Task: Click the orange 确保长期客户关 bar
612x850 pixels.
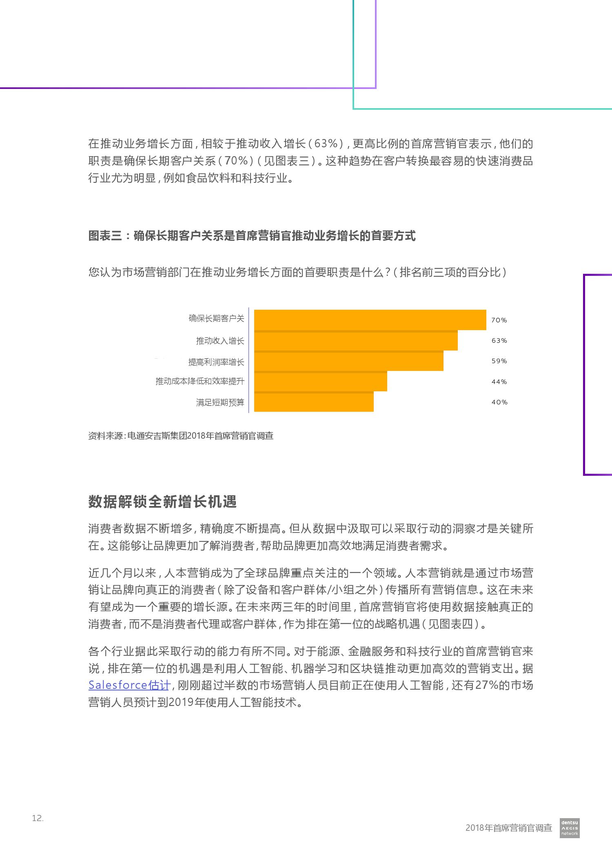Action: tap(370, 320)
